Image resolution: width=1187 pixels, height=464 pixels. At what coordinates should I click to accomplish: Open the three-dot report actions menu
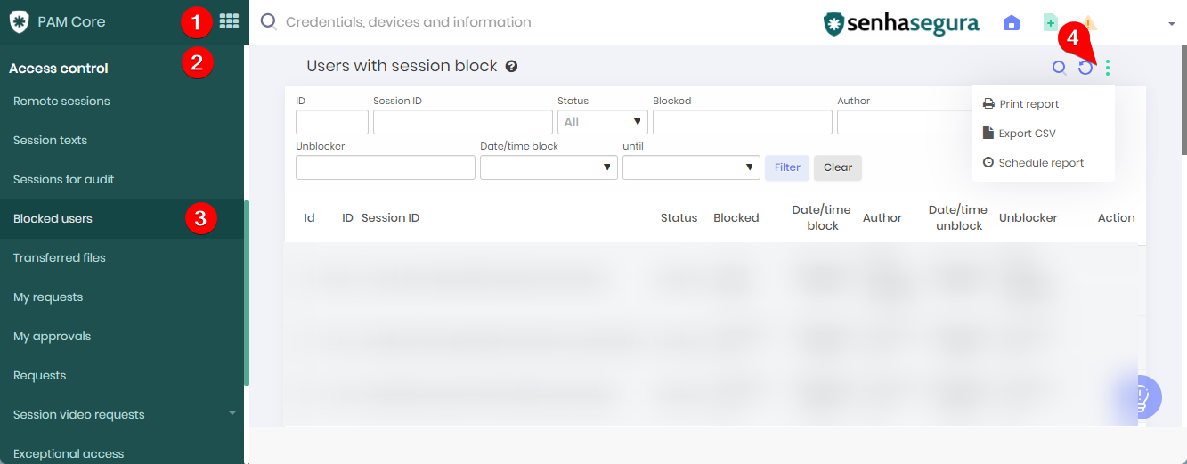[1108, 68]
